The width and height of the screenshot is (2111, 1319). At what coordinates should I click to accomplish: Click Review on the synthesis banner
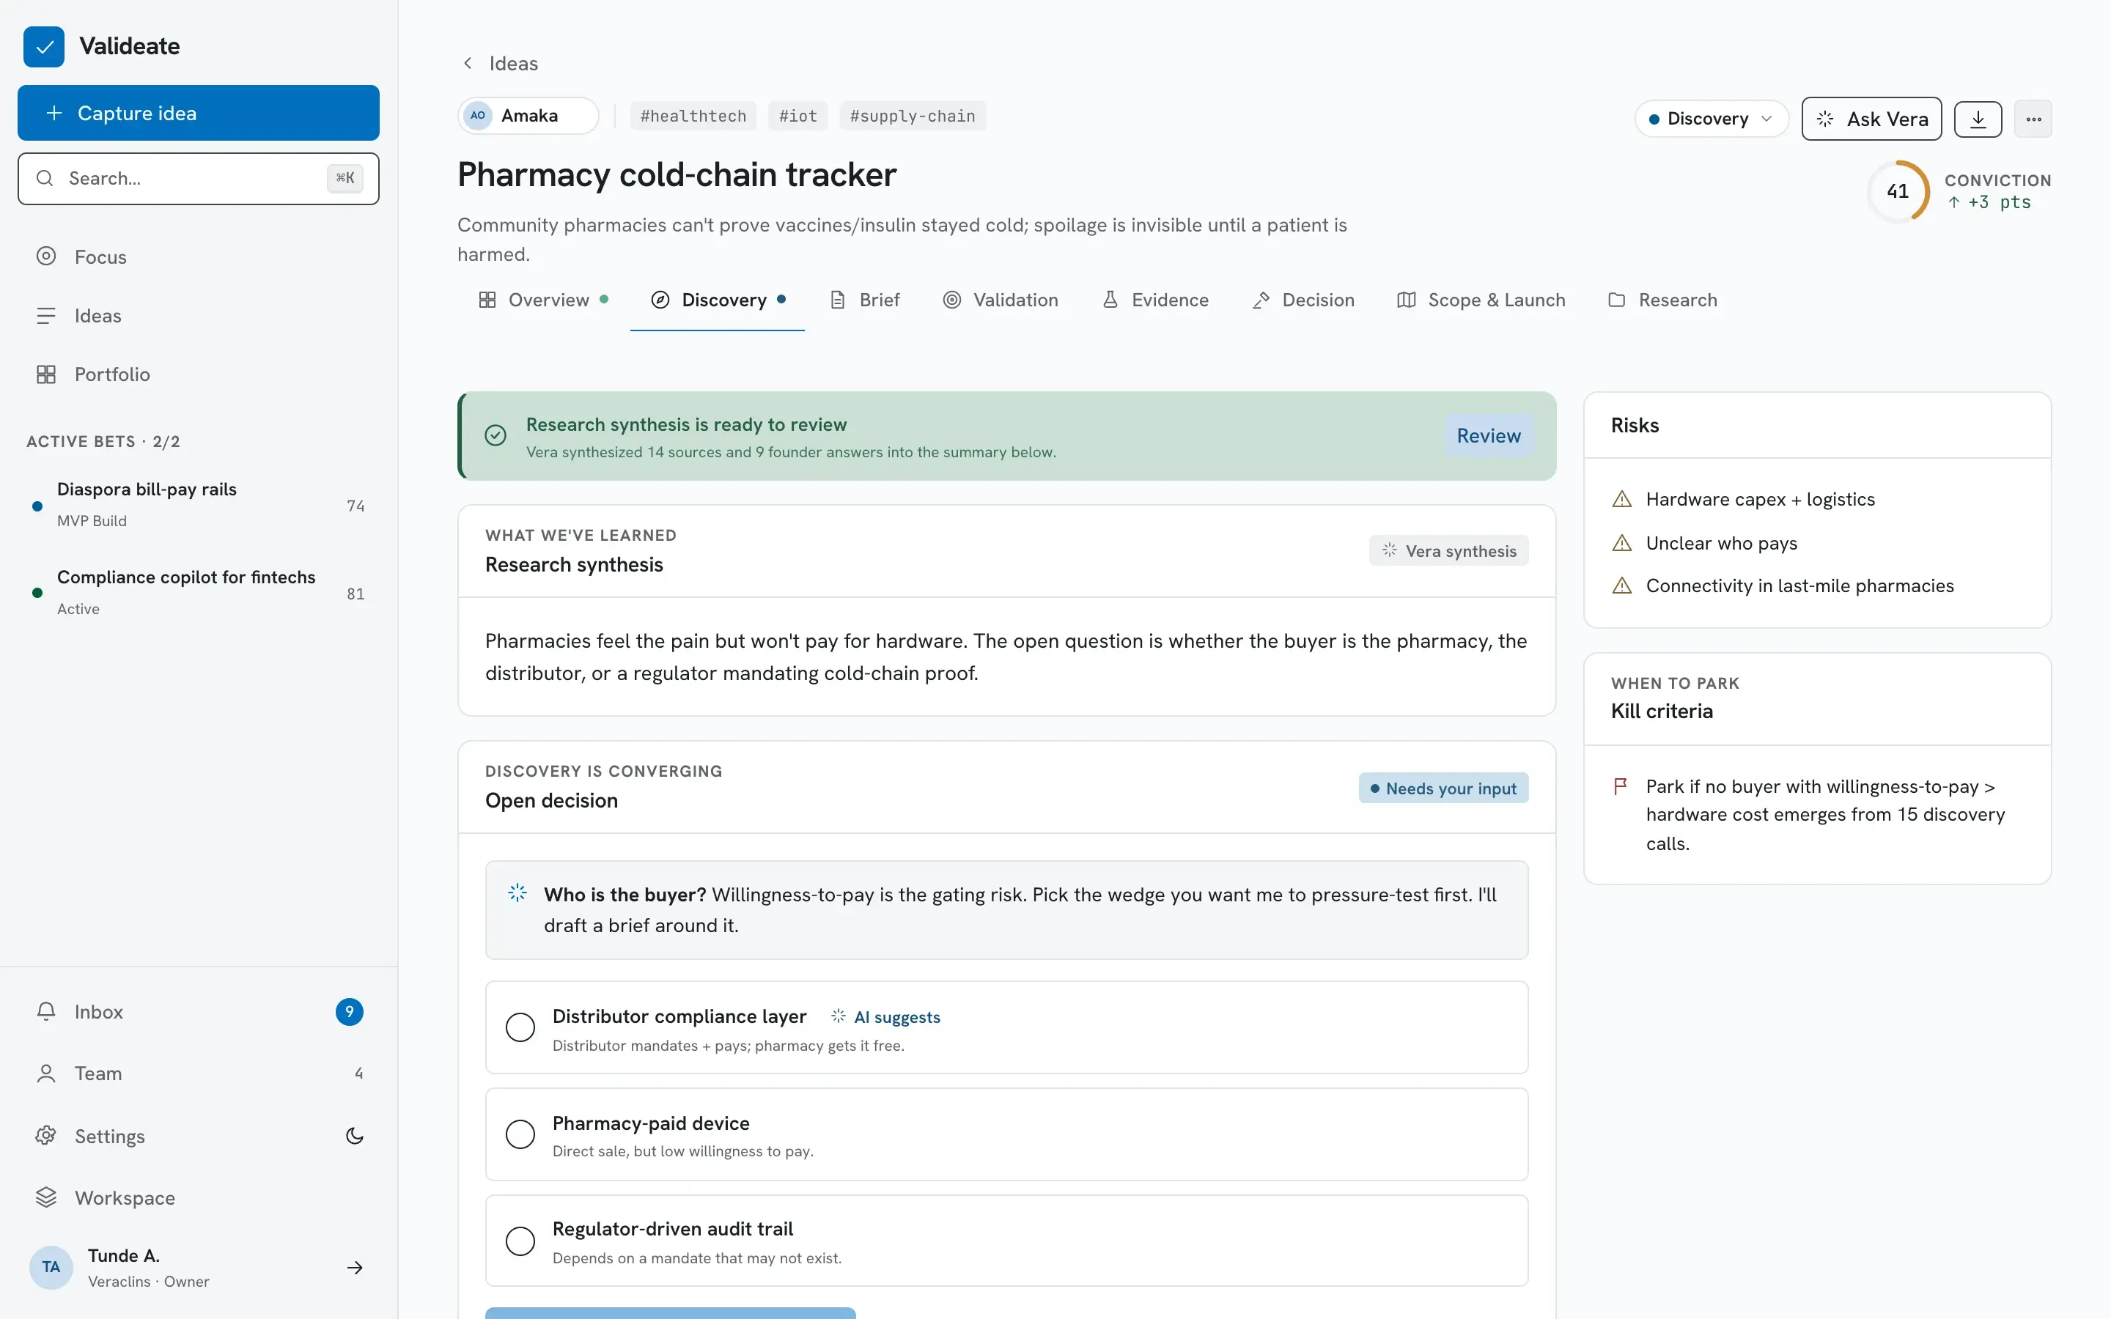[1488, 435]
